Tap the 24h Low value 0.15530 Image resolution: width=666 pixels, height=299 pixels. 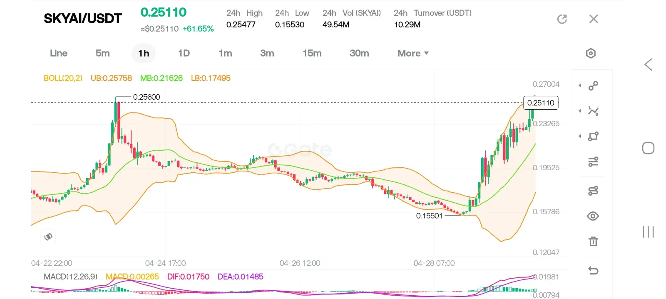pyautogui.click(x=290, y=25)
